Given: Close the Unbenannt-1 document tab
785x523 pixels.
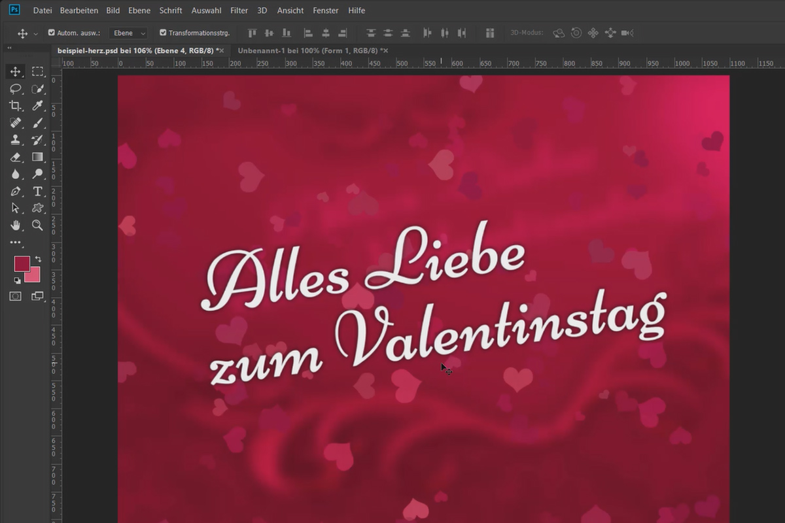Looking at the screenshot, I should coord(386,50).
